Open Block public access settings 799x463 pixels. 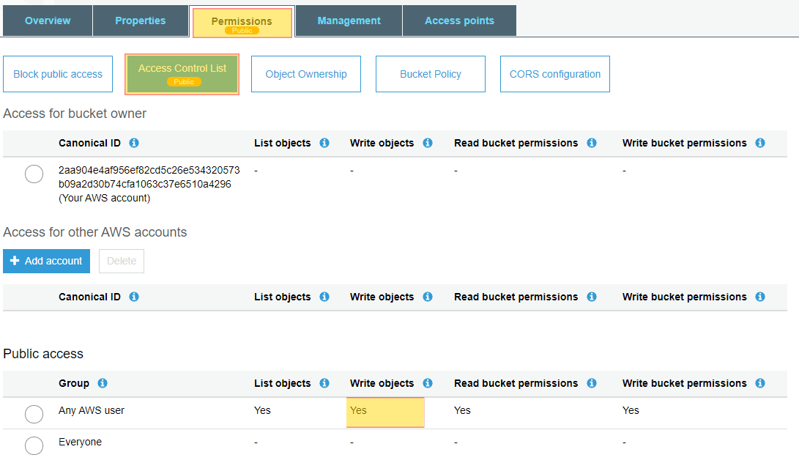tap(58, 74)
